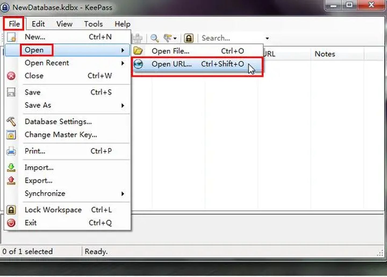Click the printer icon beside Print
The width and height of the screenshot is (387, 277).
tap(11, 151)
